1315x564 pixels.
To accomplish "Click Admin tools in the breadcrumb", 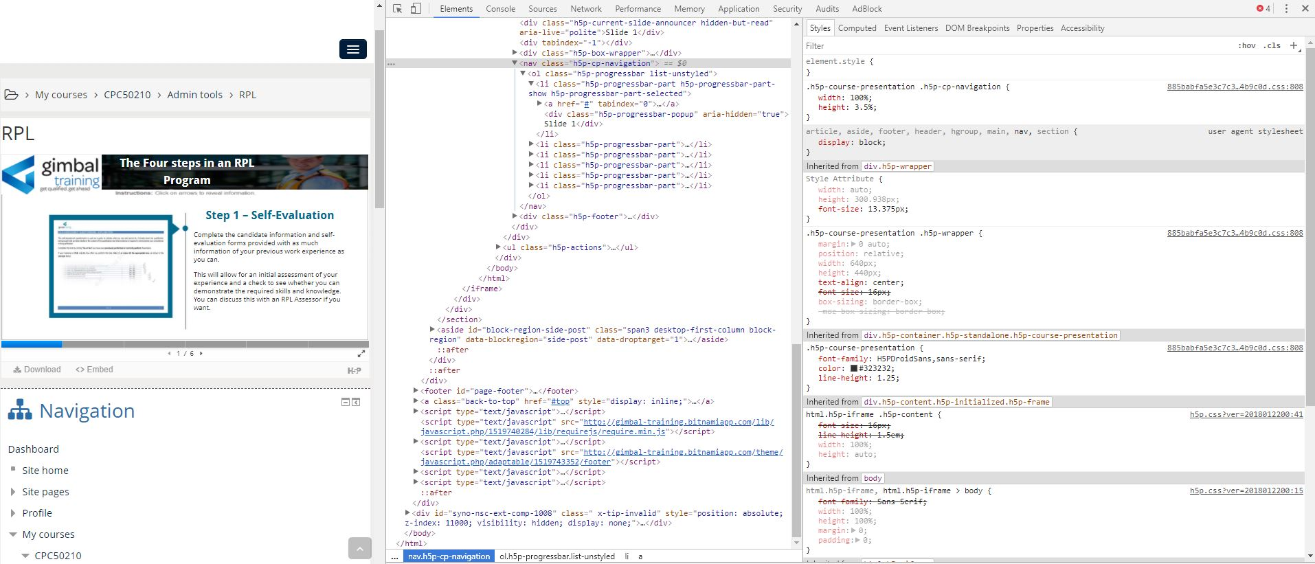I will [194, 95].
